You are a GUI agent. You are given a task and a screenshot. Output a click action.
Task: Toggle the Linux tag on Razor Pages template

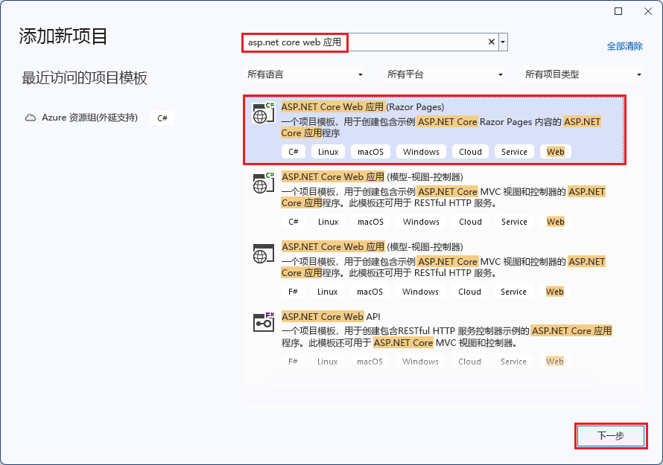point(328,151)
